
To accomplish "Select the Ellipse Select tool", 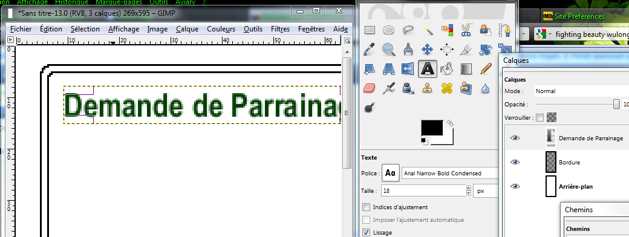I will point(389,30).
